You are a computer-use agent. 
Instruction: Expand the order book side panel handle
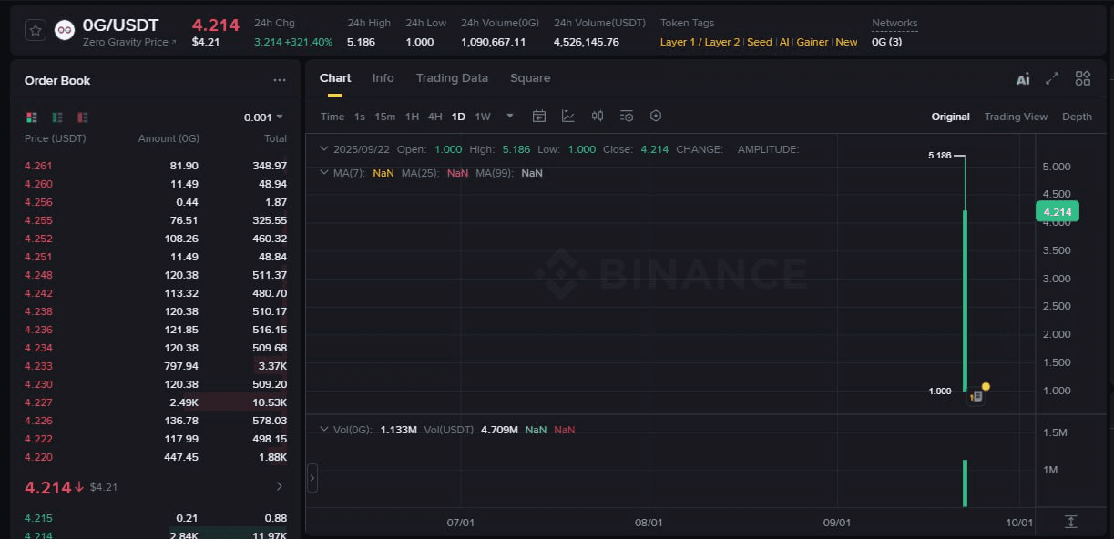(312, 477)
